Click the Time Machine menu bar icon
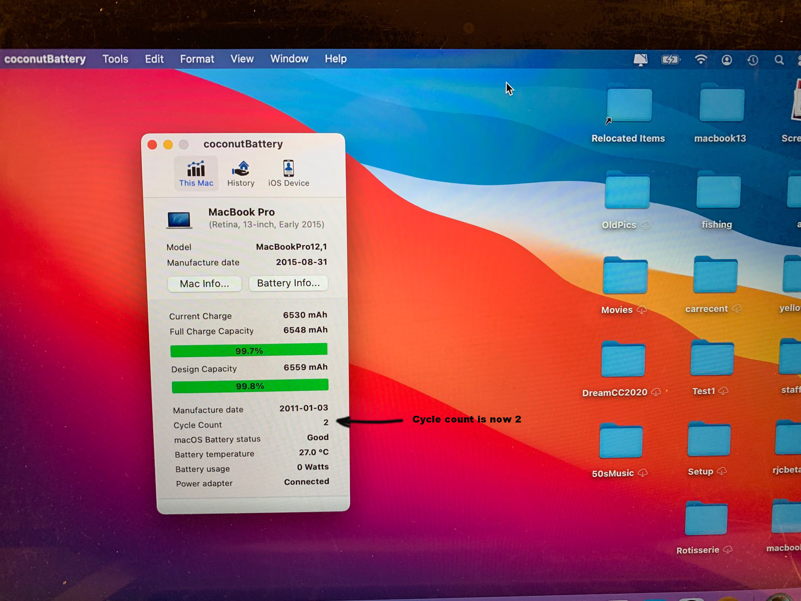The height and width of the screenshot is (601, 801). point(753,60)
